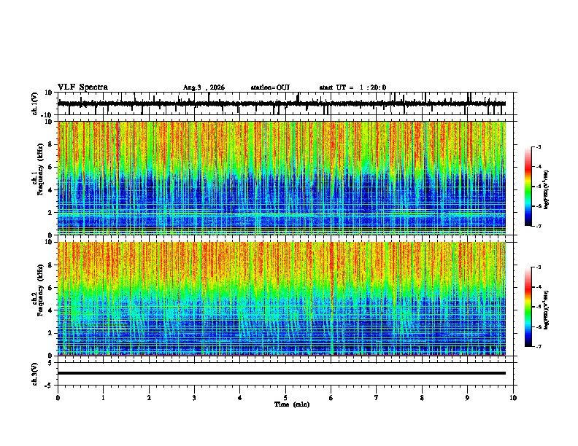The width and height of the screenshot is (578, 446).
Task: Select the "Aug.3 , 2026" date text
Action: tap(204, 87)
